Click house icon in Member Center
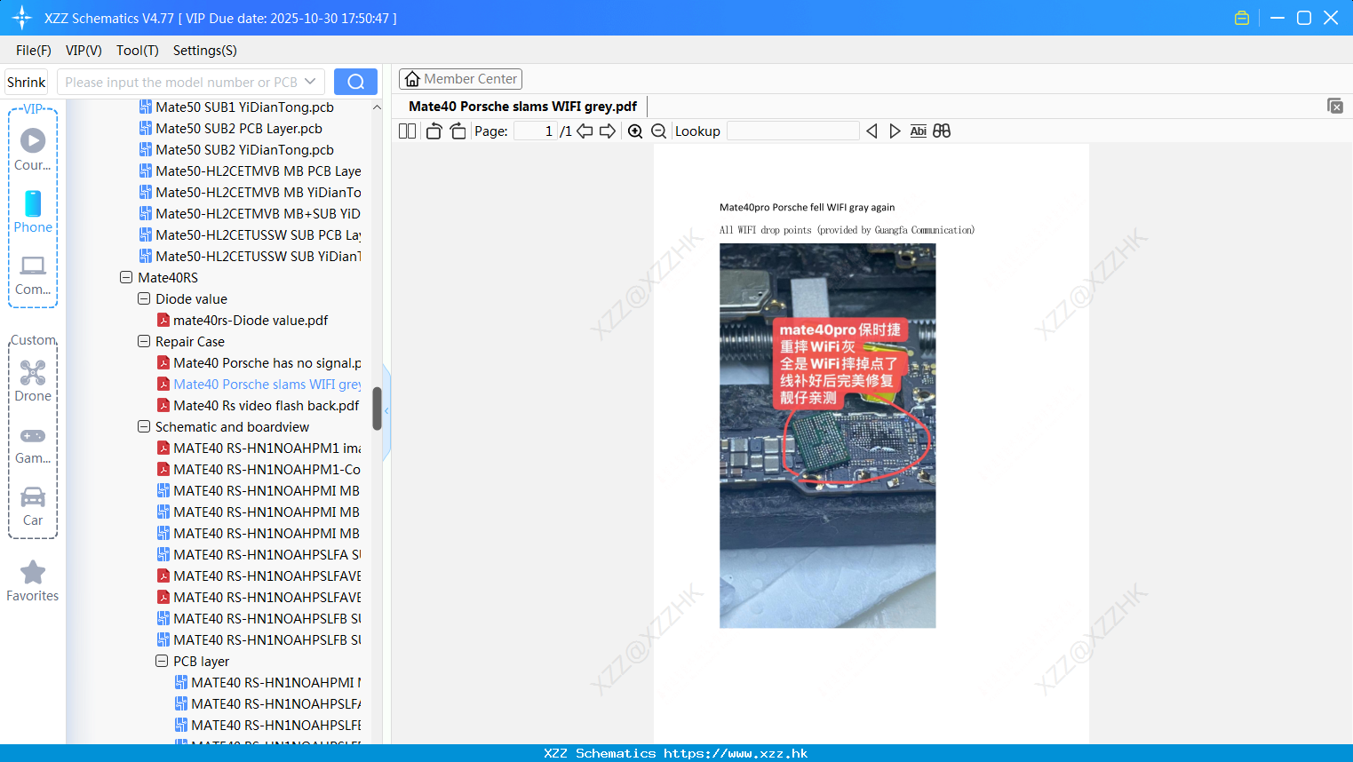 412,79
